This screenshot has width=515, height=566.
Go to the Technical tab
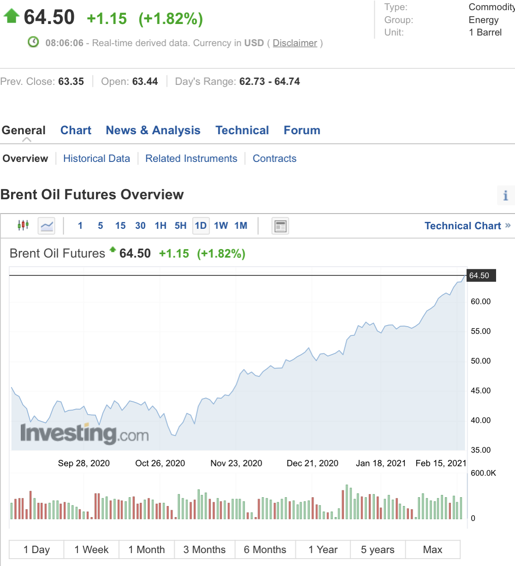coord(242,131)
